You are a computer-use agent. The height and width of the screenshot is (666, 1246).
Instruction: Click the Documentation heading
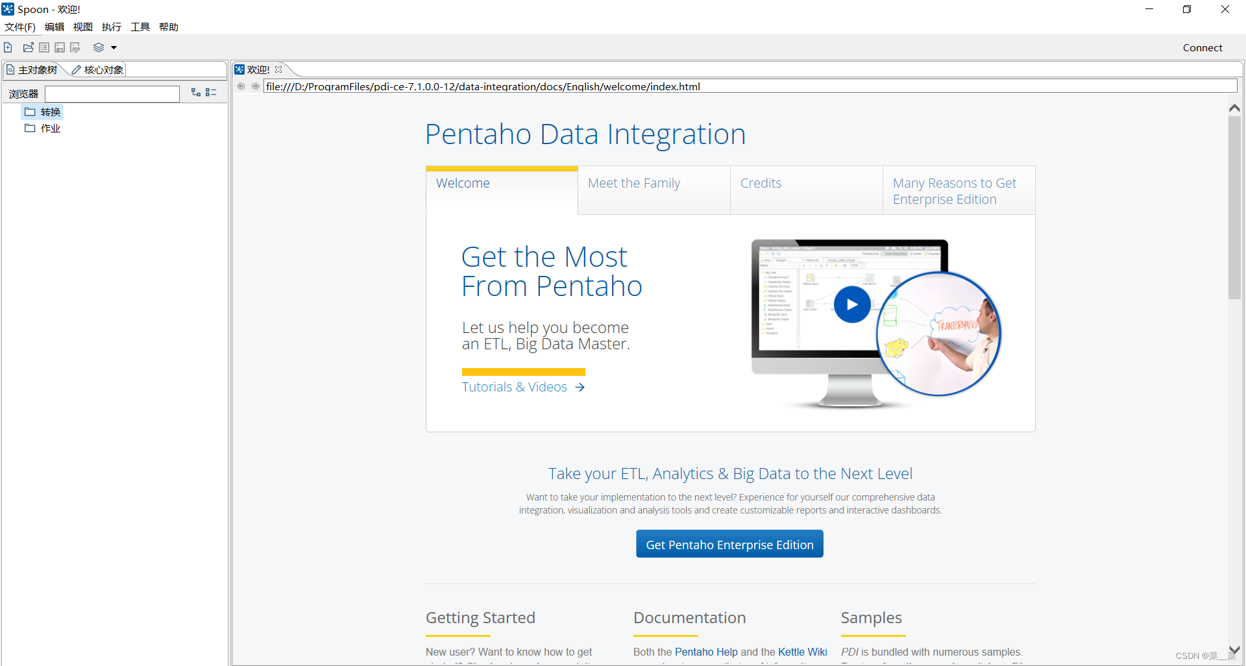click(689, 617)
